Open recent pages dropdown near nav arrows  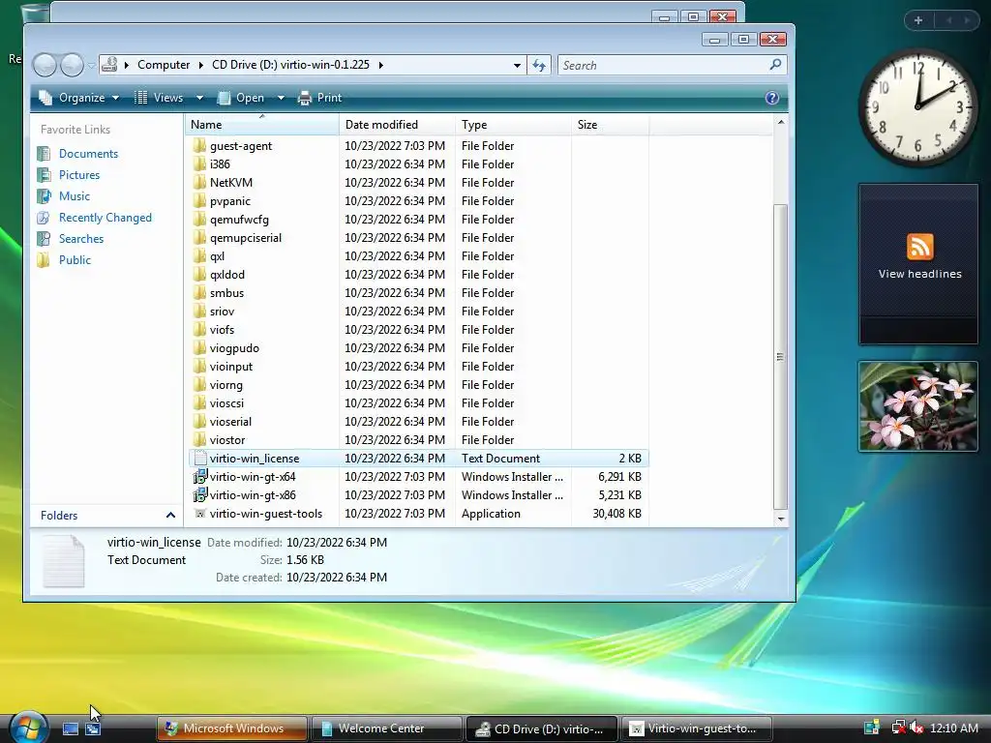(x=92, y=65)
